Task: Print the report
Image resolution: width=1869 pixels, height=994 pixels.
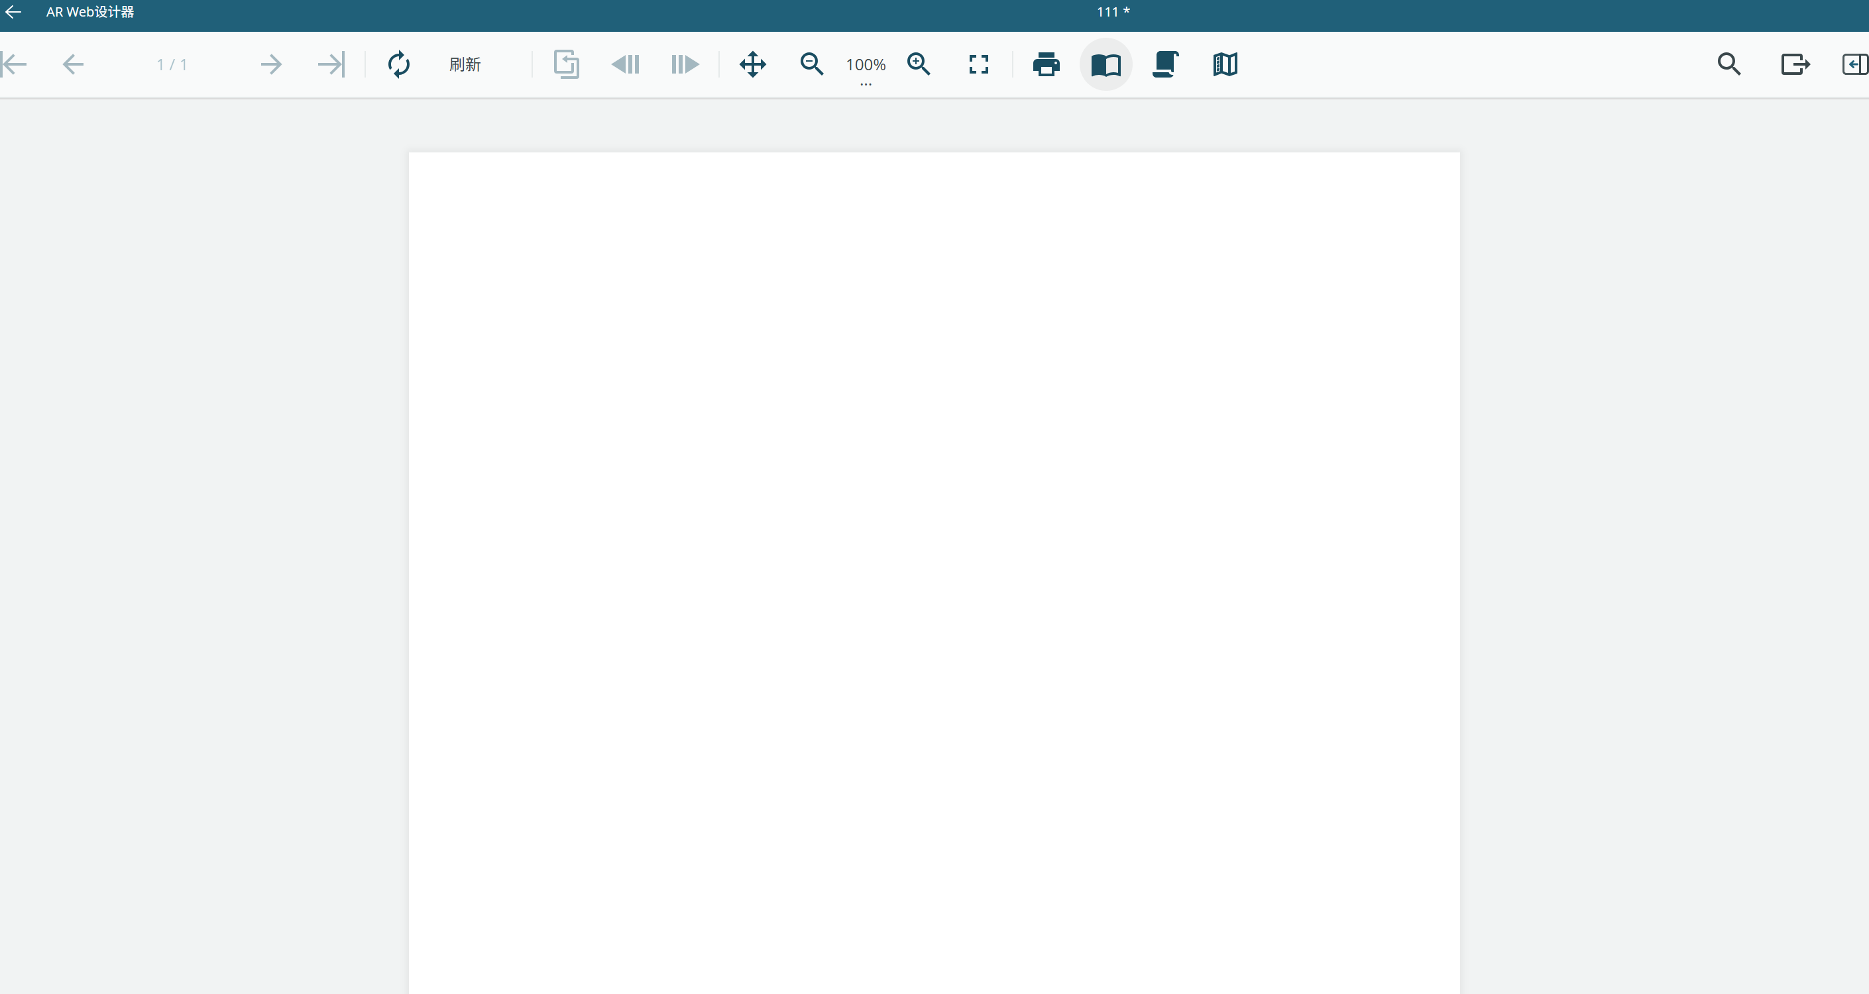Action: (1047, 64)
